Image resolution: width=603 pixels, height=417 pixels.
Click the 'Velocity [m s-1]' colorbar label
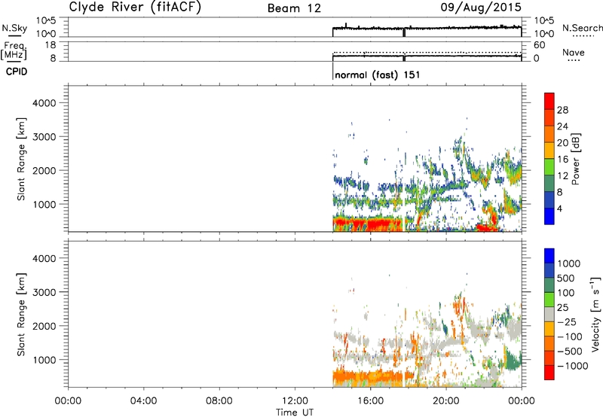click(x=595, y=314)
